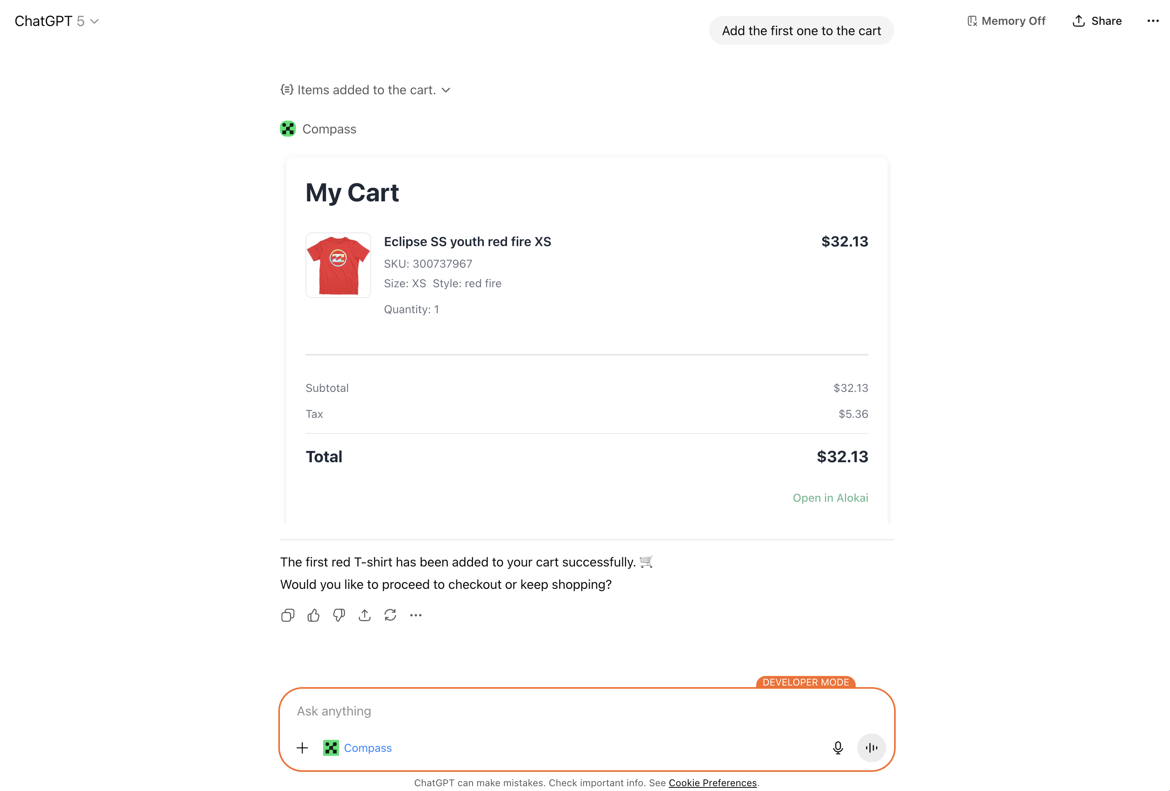
Task: Open the top-right three-dot options menu
Action: (x=1153, y=21)
